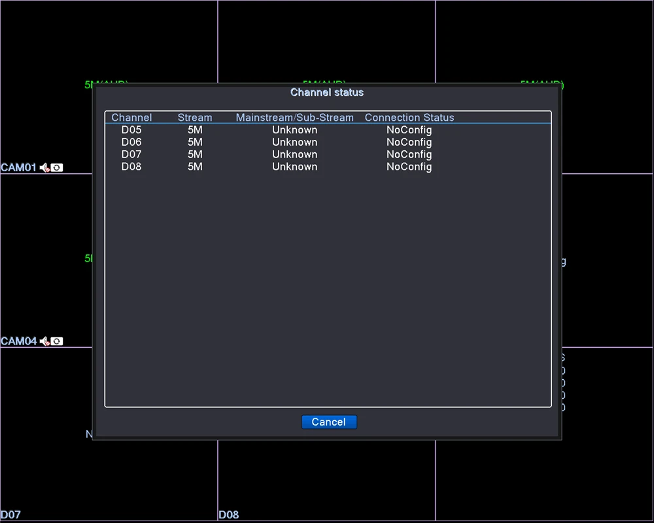Click the Channel status dialog title
Viewport: 654px width, 523px height.
tap(327, 92)
